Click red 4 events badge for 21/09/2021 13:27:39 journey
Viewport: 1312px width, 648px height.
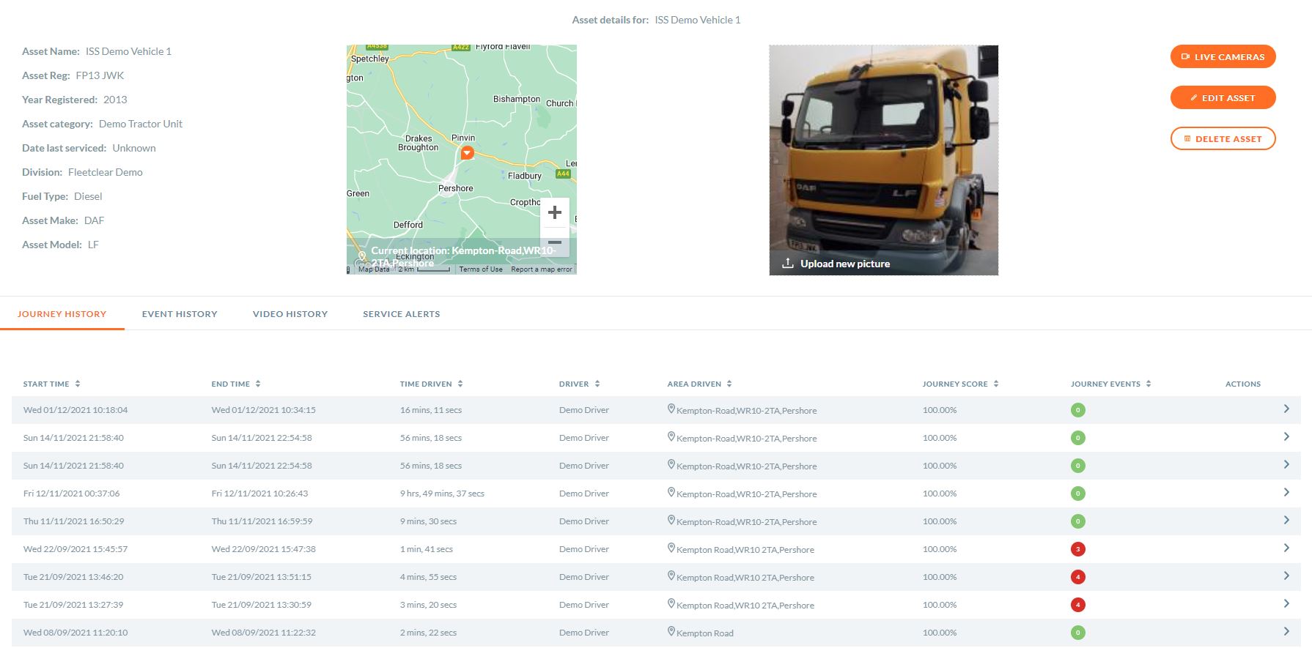pos(1077,605)
